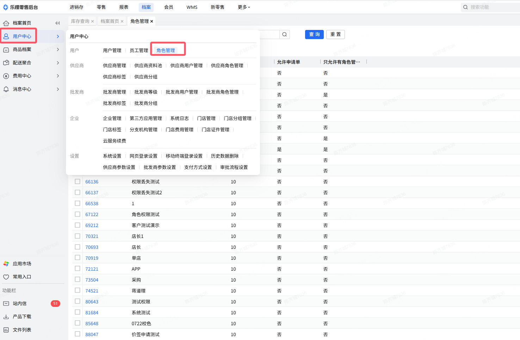Click the 用户中心 person icon
This screenshot has width=520, height=340.
6,36
